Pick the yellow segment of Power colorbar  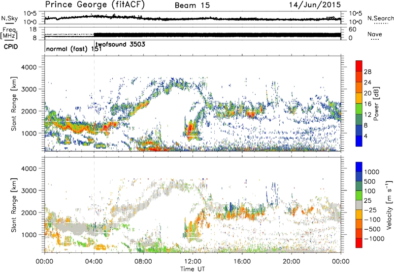pos(359,98)
